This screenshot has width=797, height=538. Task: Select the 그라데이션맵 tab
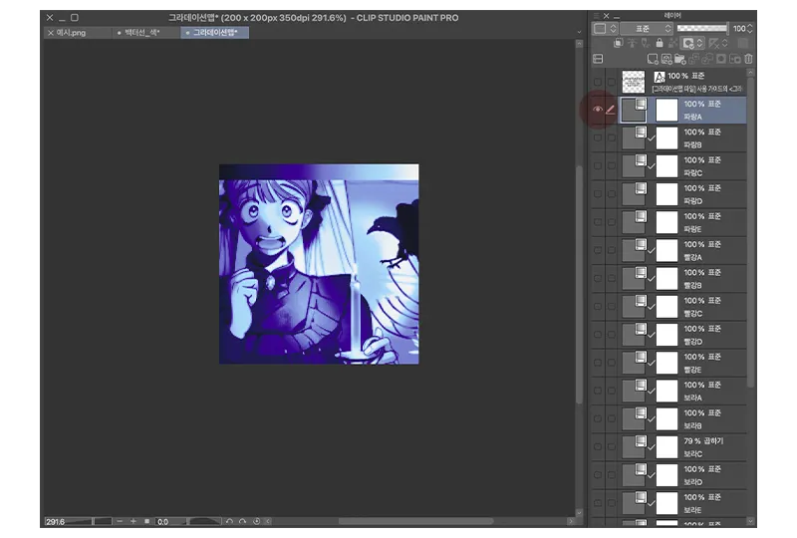[214, 33]
